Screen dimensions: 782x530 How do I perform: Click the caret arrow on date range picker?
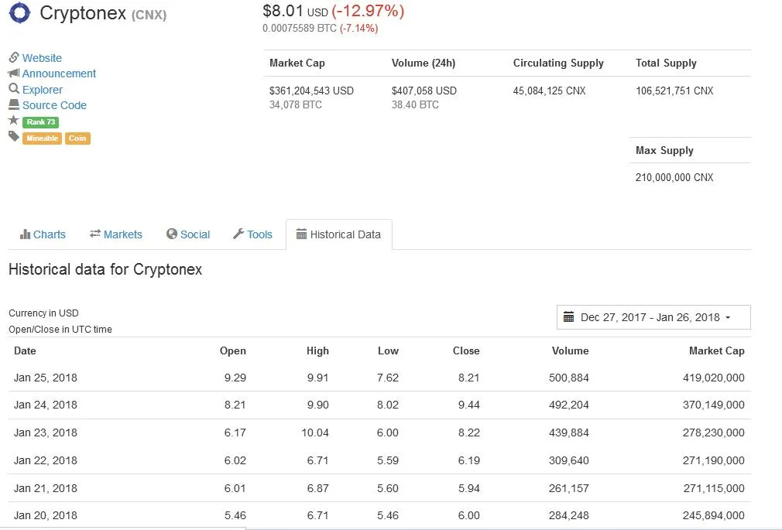[x=728, y=317]
